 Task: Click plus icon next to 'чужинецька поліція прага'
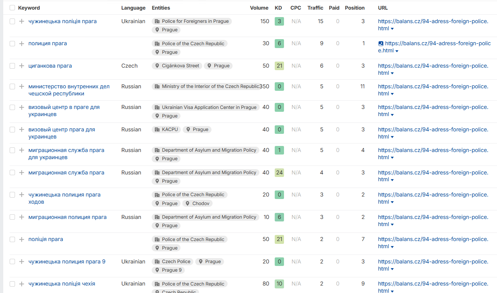tap(21, 21)
